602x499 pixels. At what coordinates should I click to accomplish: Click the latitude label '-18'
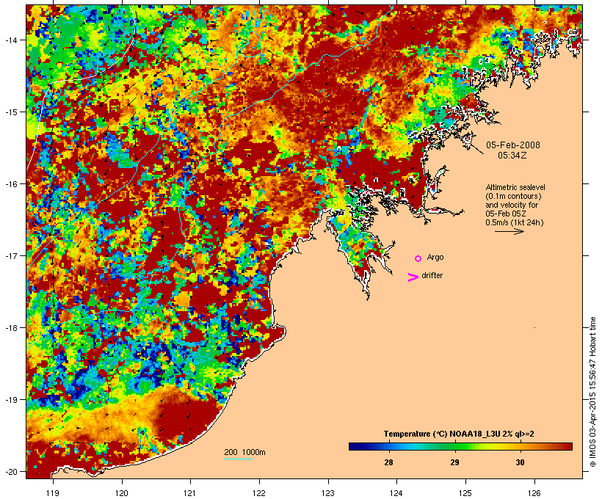11,327
